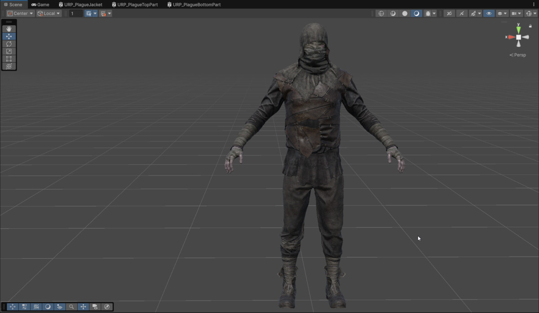The width and height of the screenshot is (539, 313).
Task: Toggle scene audio mute button
Action: (x=461, y=13)
